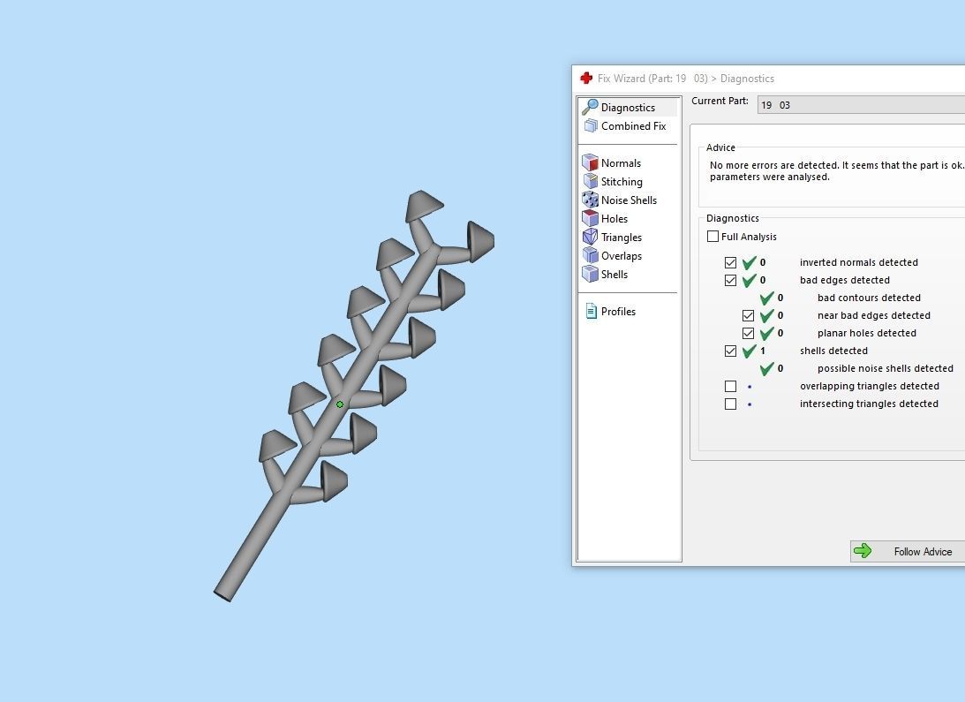965x702 pixels.
Task: Open the Current Part dropdown
Action: click(861, 105)
